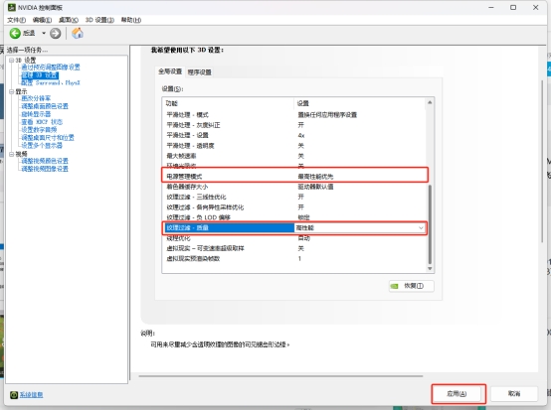
Task: Select the 纹理过滤 - 负 LOD 偏移 row
Action: [294, 217]
